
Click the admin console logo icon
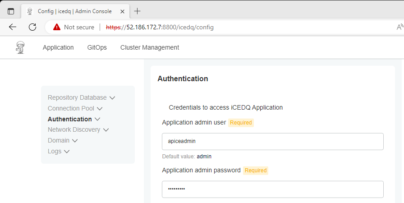20,47
